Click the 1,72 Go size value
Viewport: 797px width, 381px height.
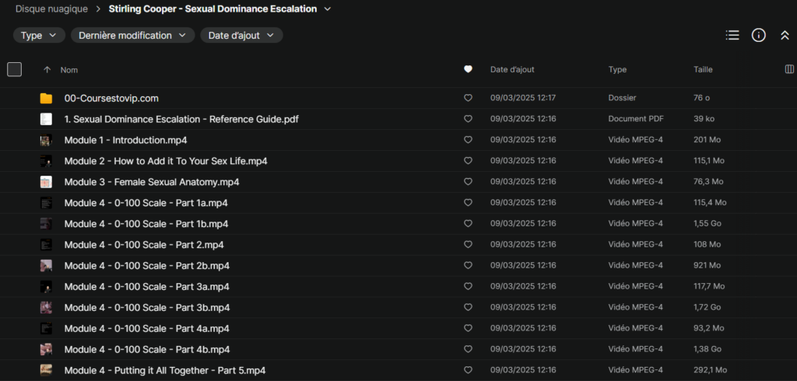pos(707,307)
